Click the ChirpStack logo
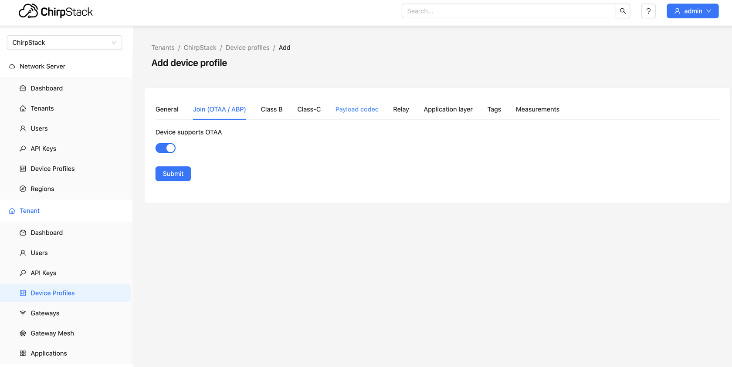Viewport: 732px width, 367px height. coord(56,11)
